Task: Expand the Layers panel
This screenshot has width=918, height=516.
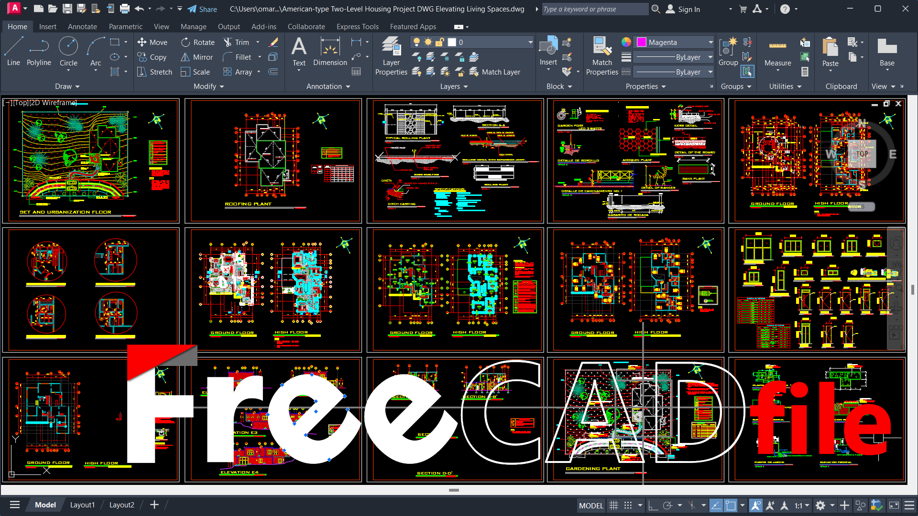Action: (454, 86)
